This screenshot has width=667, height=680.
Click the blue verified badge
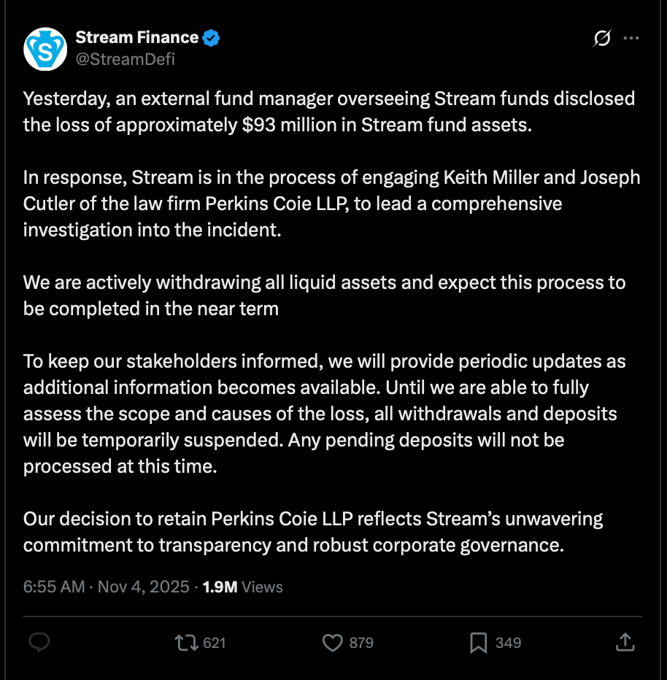point(212,38)
